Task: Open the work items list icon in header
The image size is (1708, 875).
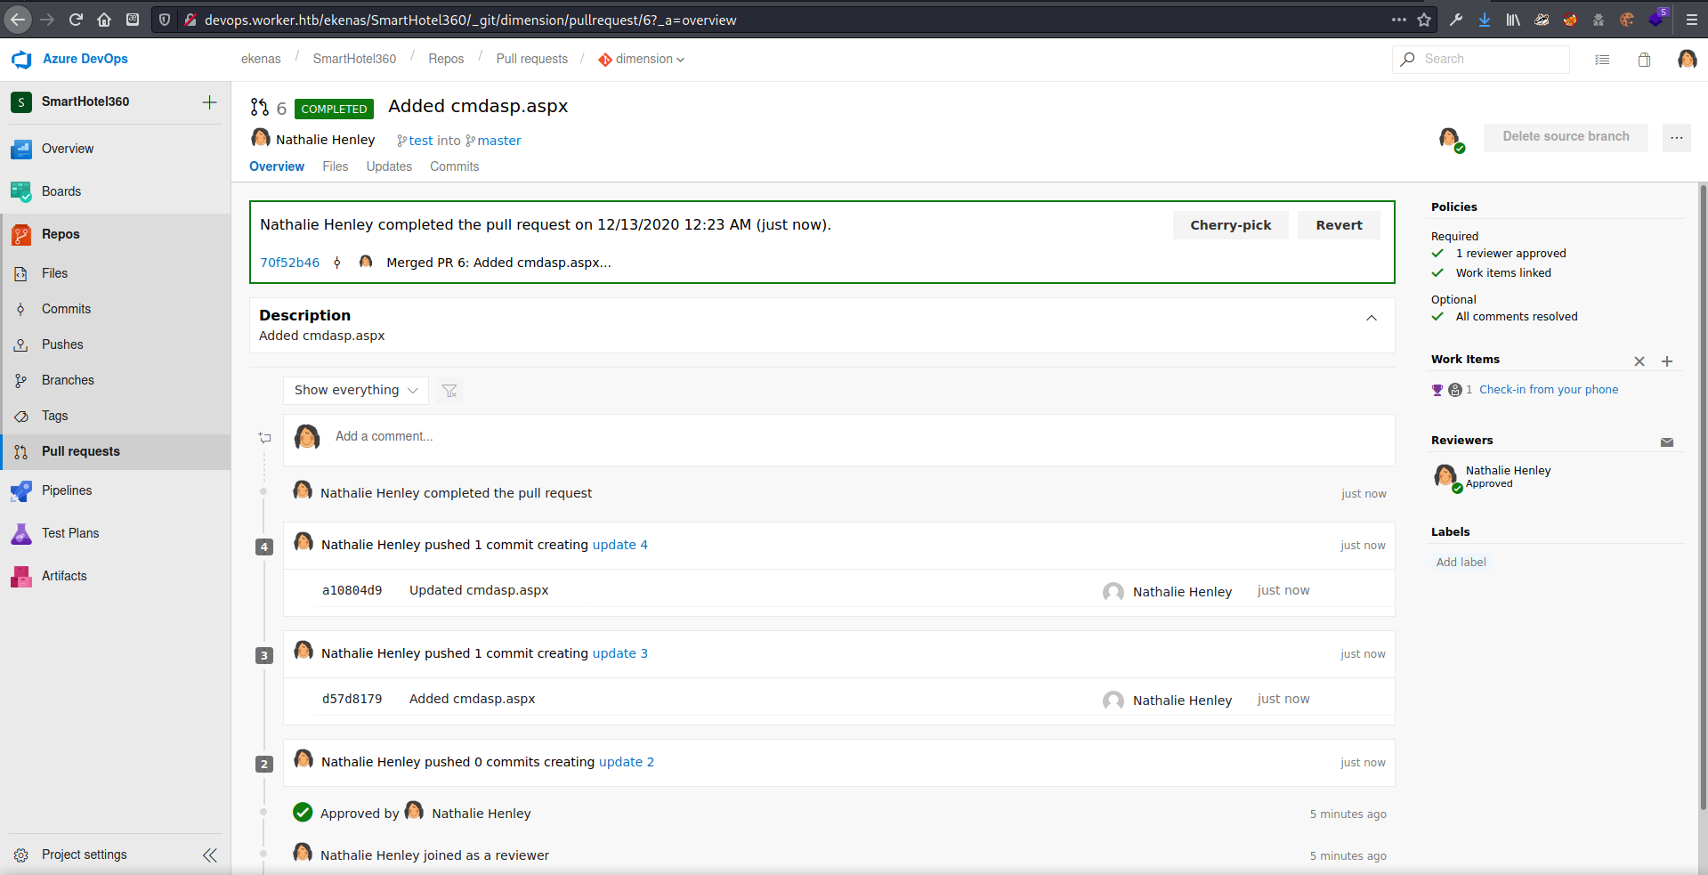Action: [x=1602, y=60]
